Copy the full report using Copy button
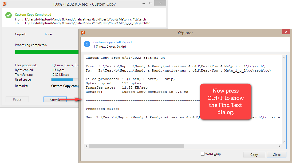Viewport: 292px width, 163px height. point(254,155)
